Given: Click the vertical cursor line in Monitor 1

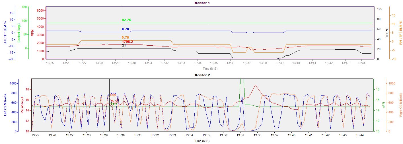Looking at the screenshot, I should (x=121, y=33).
